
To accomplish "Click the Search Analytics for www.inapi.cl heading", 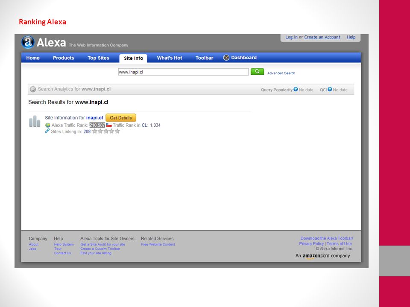I will click(74, 89).
